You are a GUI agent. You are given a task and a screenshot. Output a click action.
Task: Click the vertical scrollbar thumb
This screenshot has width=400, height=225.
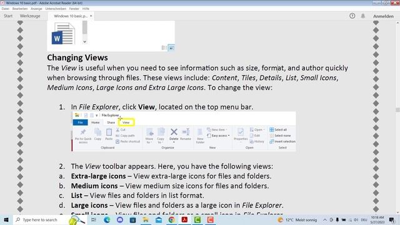click(397, 110)
